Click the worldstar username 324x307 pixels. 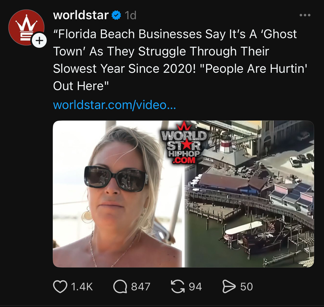[81, 15]
